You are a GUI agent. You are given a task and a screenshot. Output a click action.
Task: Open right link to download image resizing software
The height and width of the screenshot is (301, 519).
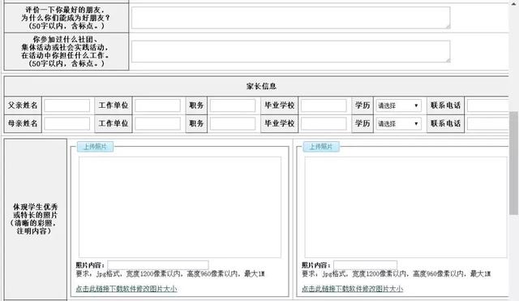tap(352, 289)
